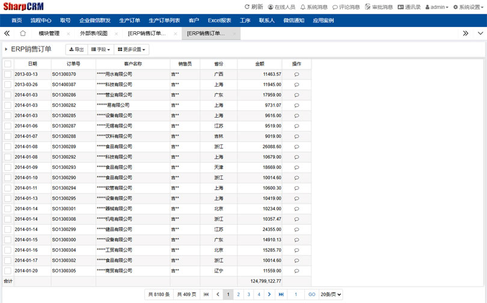Go to first page icon
The image size is (487, 303).
(x=206, y=295)
